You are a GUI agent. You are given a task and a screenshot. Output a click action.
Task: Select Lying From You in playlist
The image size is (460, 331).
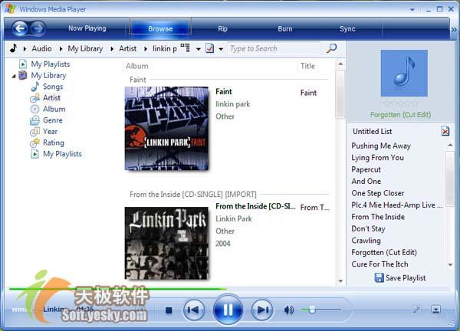(377, 158)
